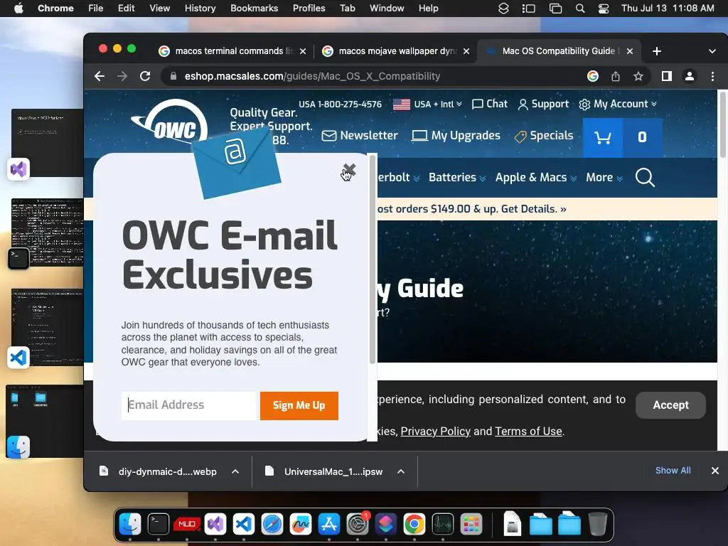
Task: Select VS Code window thumbnail in Stage Manager
Action: (48, 326)
